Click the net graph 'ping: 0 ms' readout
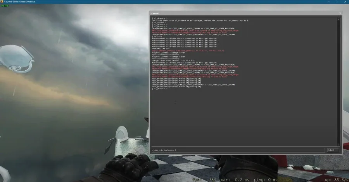The image size is (349, 182). pyautogui.click(x=266, y=180)
